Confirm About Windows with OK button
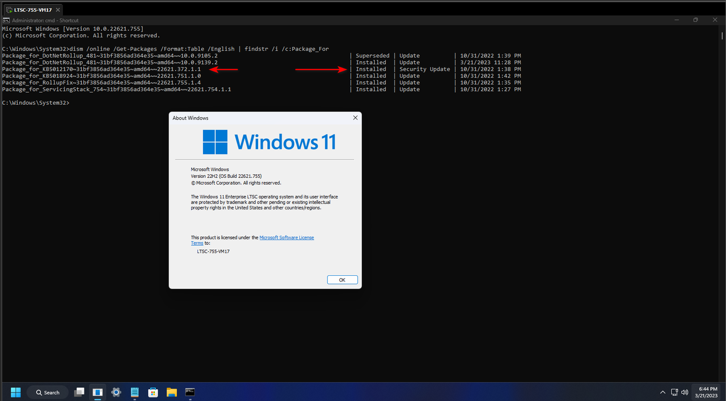The image size is (726, 401). pyautogui.click(x=342, y=280)
